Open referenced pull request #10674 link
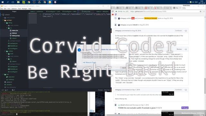Image resolution: width=206 pixels, height=116 pixels. point(140,108)
